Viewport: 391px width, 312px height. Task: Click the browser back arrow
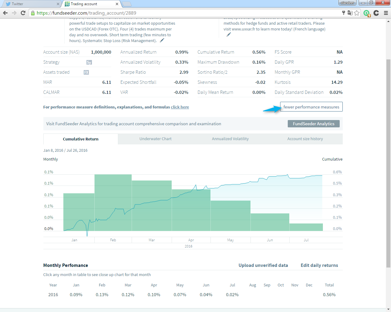(5, 13)
